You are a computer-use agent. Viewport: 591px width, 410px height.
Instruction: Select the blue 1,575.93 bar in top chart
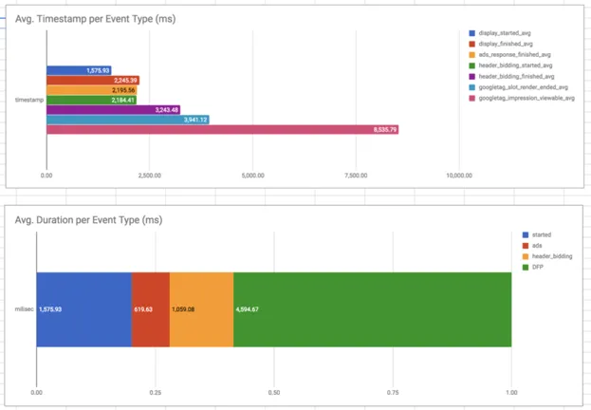point(79,70)
